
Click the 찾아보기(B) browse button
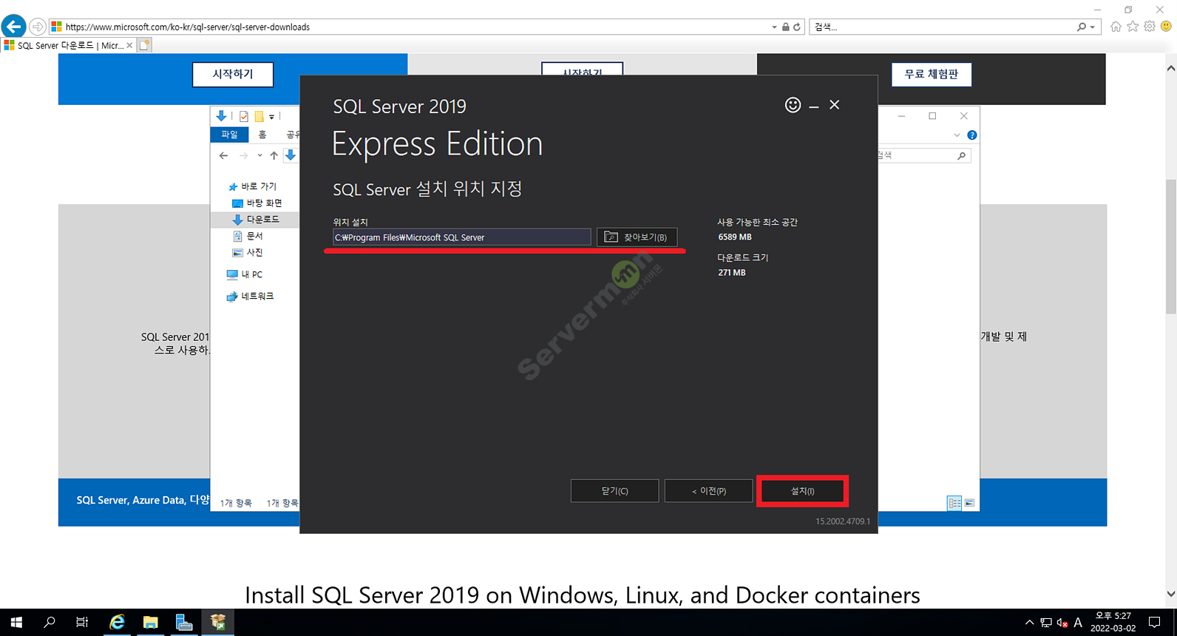tap(637, 237)
